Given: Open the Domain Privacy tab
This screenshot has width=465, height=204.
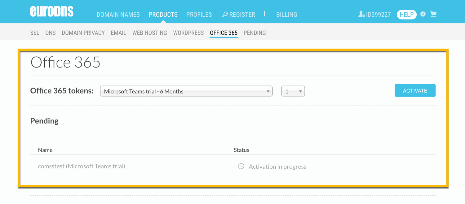Looking at the screenshot, I should coord(83,33).
